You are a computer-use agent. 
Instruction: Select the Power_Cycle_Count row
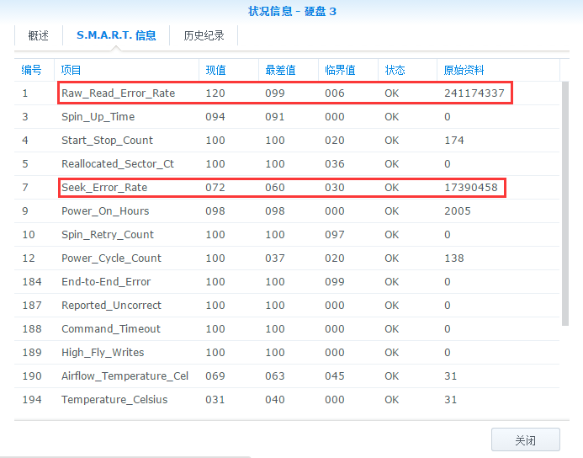pyautogui.click(x=287, y=258)
